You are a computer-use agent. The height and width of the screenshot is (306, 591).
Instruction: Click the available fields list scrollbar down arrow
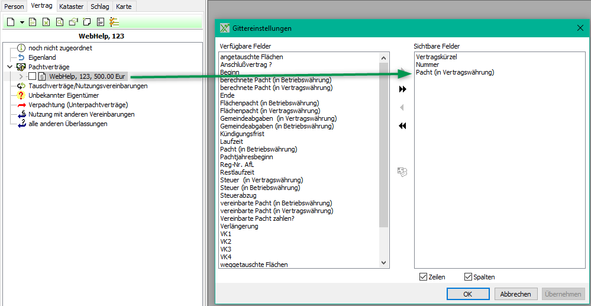[383, 263]
